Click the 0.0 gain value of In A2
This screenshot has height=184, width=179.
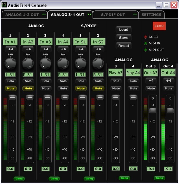[x=28, y=169]
